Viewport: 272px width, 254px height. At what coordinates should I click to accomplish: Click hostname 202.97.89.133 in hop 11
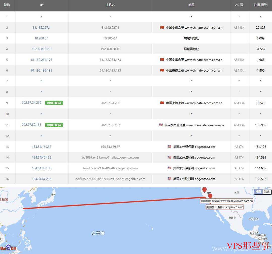[110, 125]
